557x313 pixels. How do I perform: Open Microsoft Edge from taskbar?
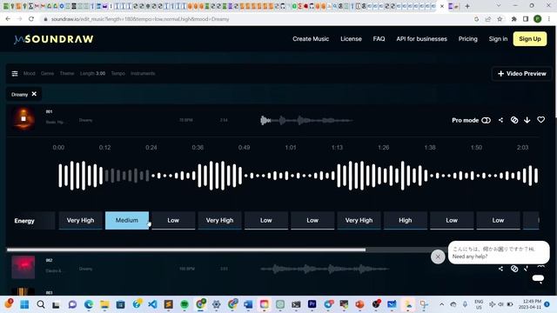point(89,304)
